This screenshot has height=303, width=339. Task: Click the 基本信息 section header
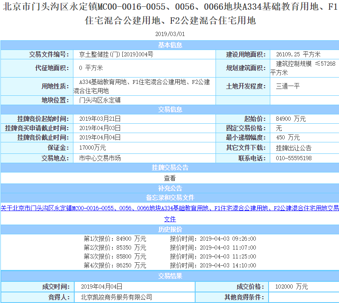(170, 45)
